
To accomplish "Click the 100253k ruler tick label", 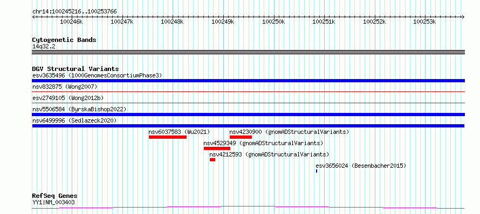I will click(424, 22).
